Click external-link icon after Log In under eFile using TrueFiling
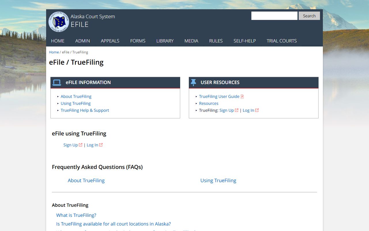Screen dimensions: 369x231 (x=101, y=145)
